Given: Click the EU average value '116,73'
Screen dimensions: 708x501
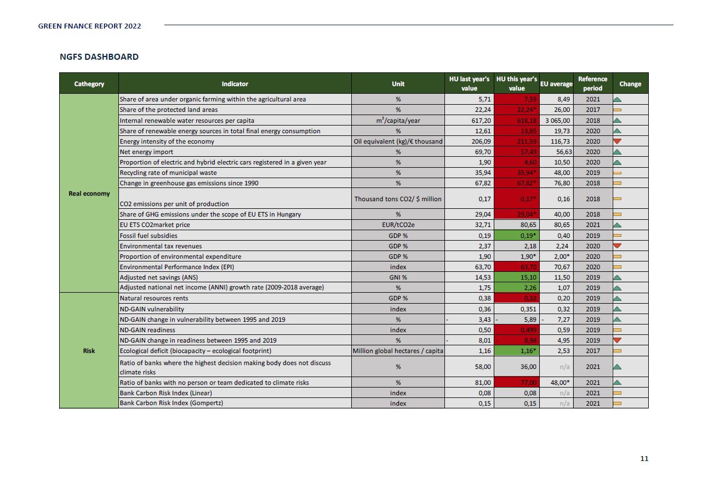Looking at the screenshot, I should coord(561,141).
